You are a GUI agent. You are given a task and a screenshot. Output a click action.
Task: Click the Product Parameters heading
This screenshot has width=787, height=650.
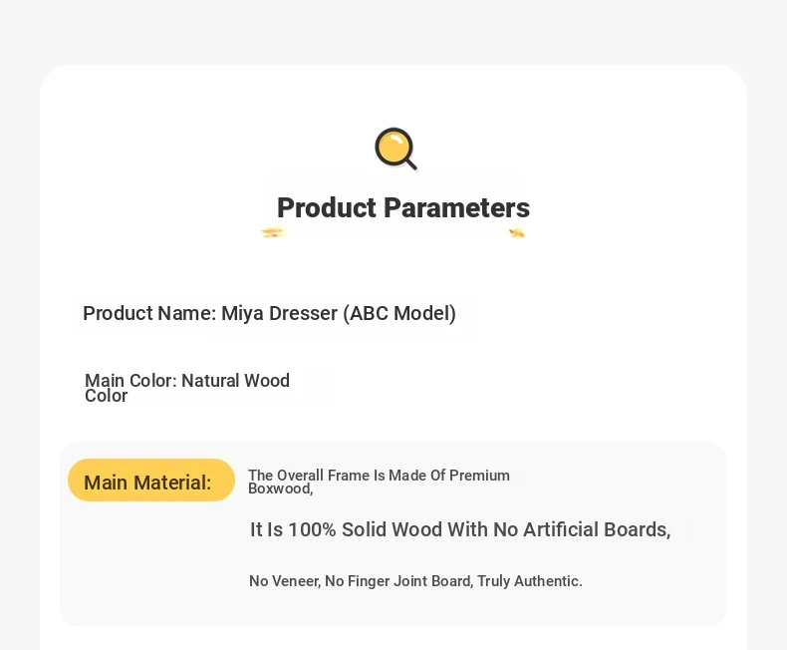[403, 207]
